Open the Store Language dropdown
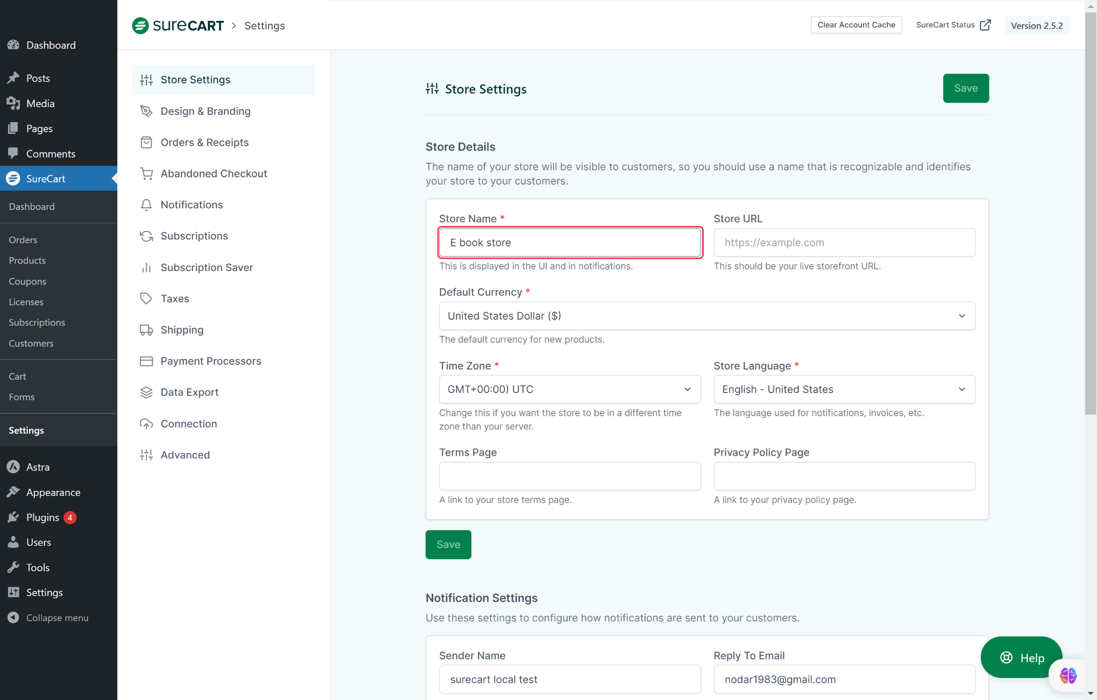 [x=844, y=389]
